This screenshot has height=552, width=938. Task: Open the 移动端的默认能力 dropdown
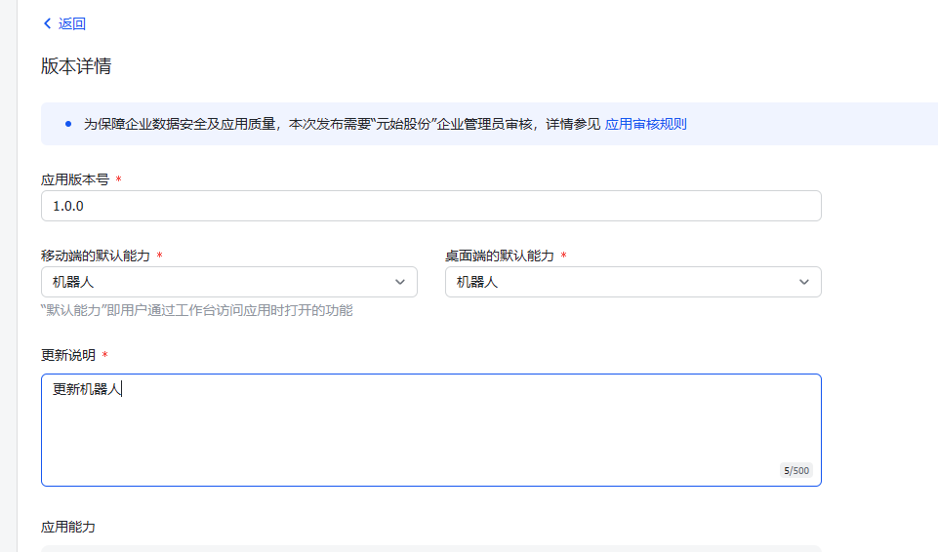point(228,282)
